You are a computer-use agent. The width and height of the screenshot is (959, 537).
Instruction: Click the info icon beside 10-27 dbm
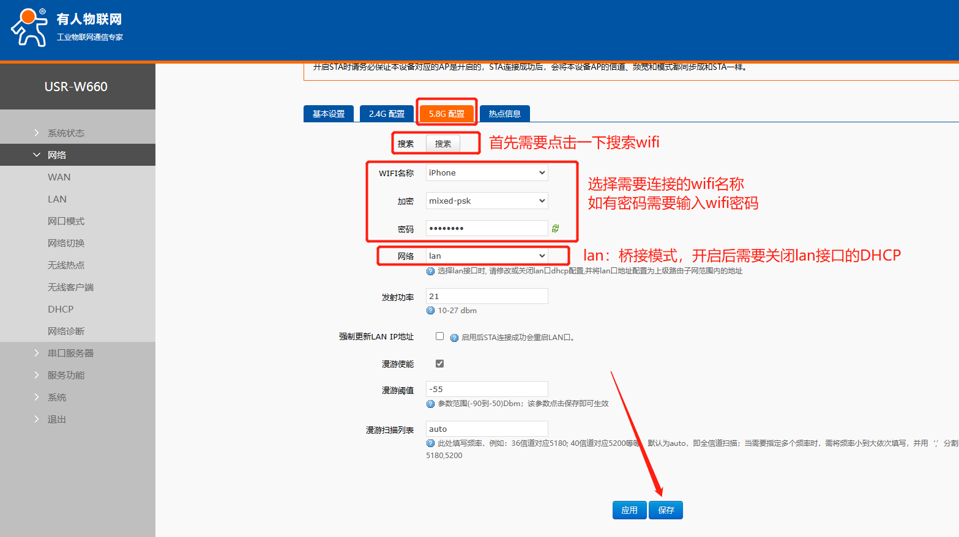pos(430,311)
